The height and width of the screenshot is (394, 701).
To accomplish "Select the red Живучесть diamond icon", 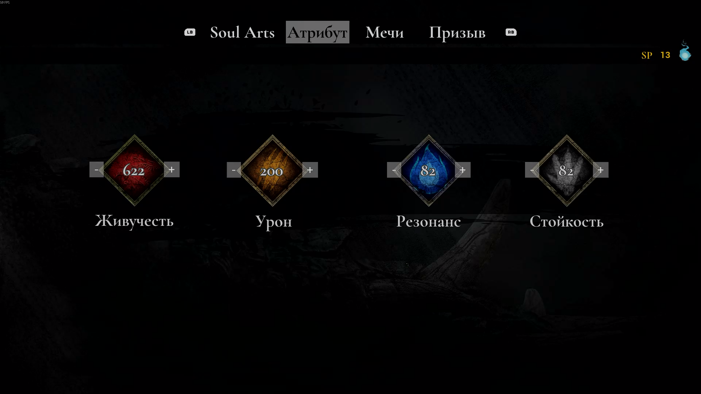I will point(134,170).
